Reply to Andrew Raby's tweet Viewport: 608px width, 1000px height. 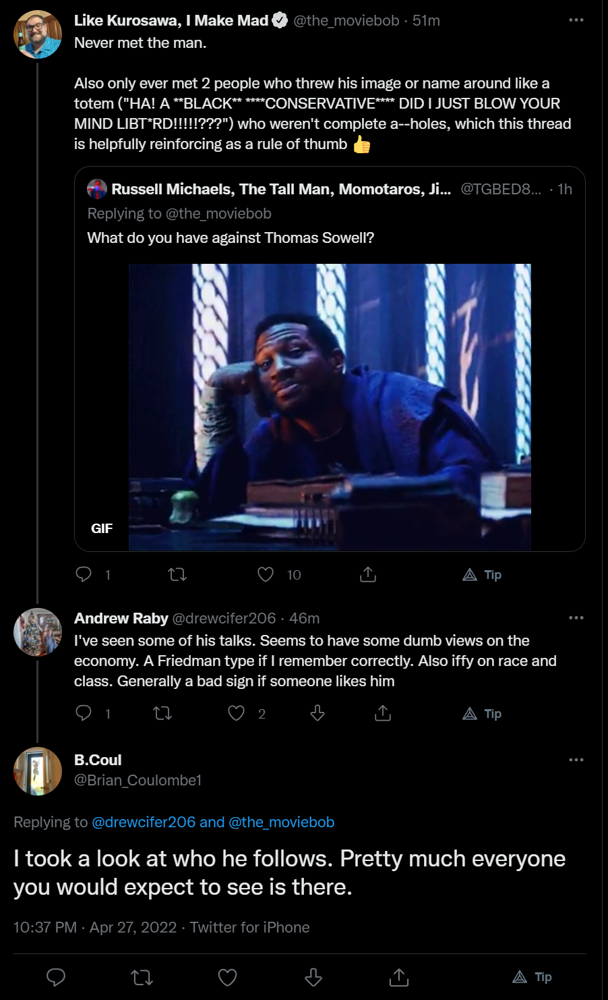pos(84,713)
